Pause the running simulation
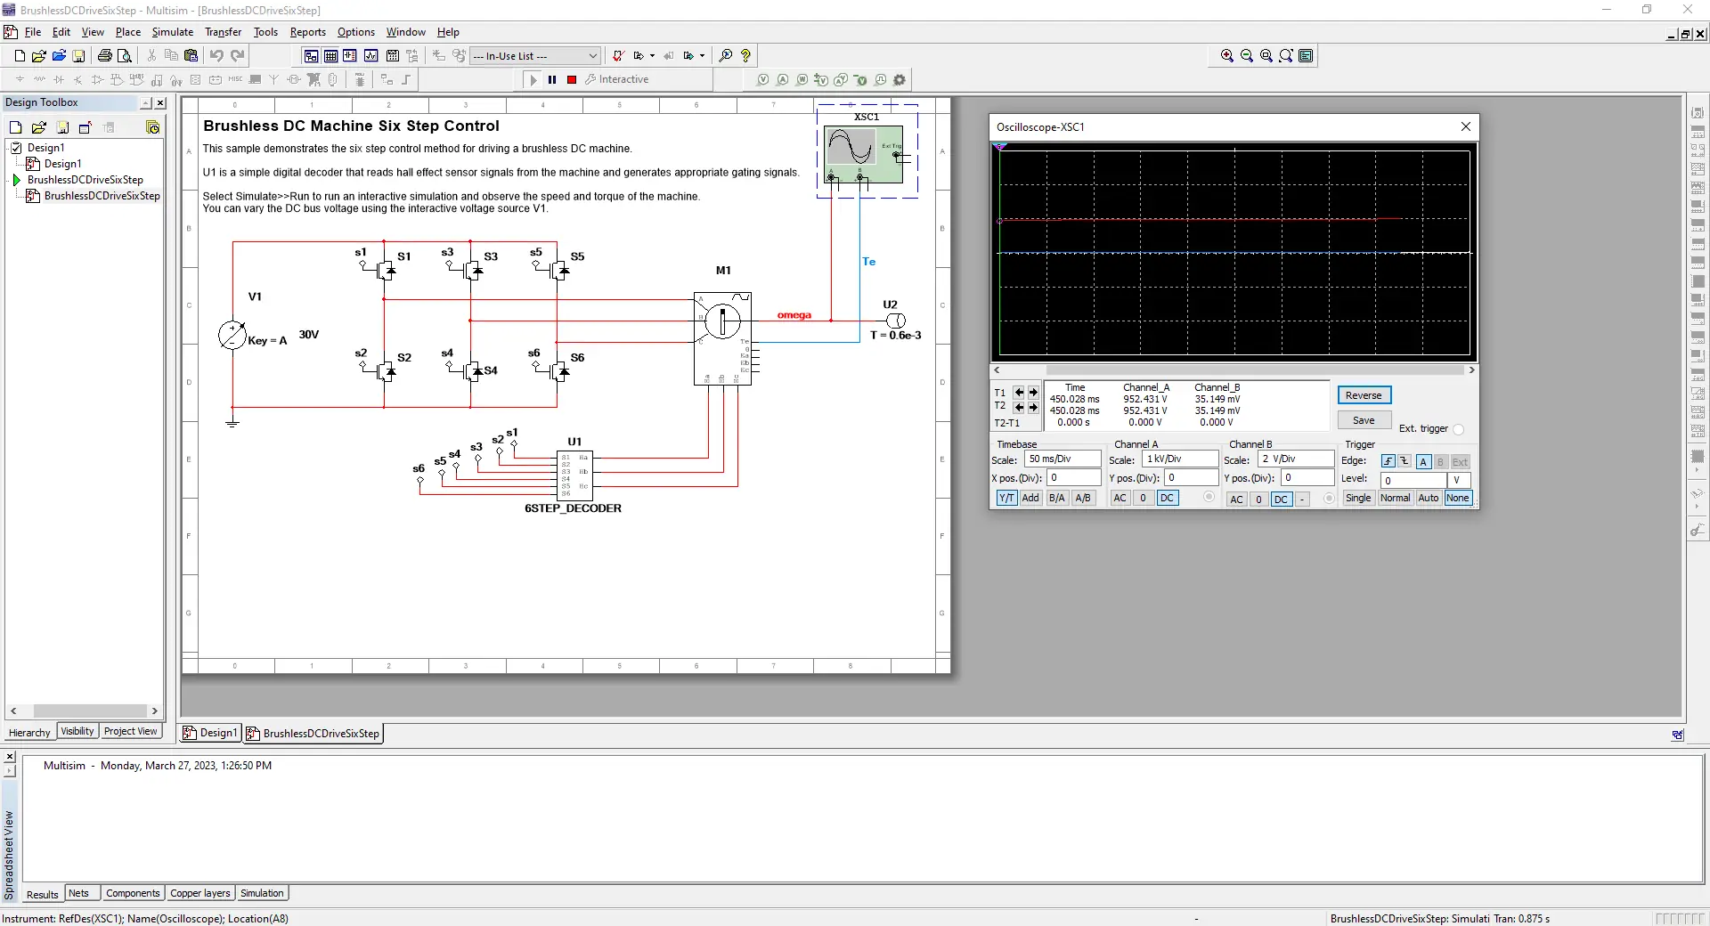1710x926 pixels. (552, 80)
